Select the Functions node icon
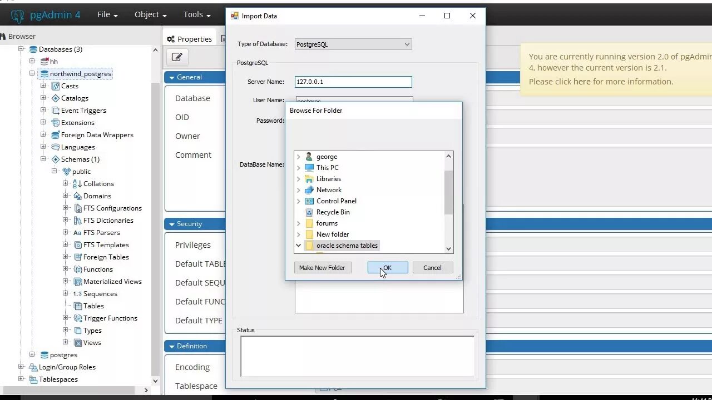 click(x=77, y=269)
